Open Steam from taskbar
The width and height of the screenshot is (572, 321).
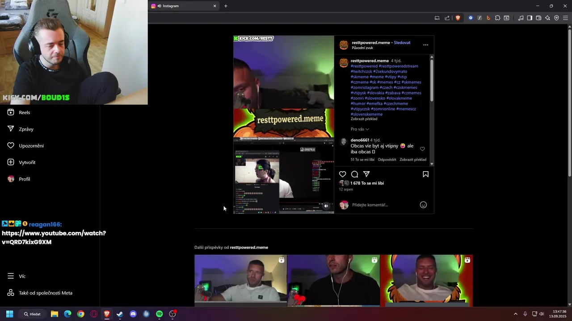coord(120,314)
